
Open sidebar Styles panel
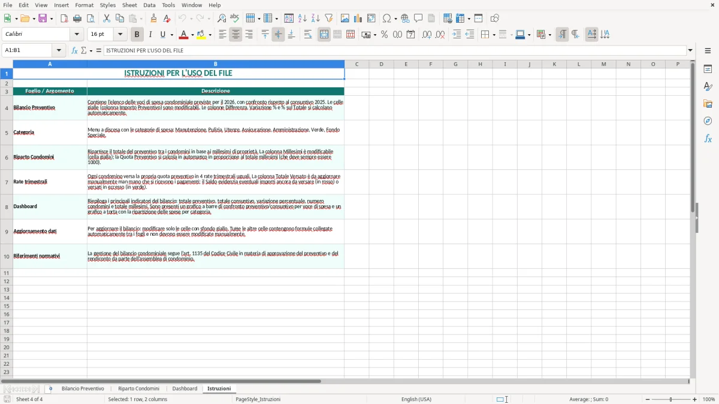point(708,87)
